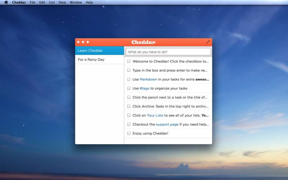Open the Help menu in menu bar
The width and height of the screenshot is (288, 180).
click(x=89, y=3)
